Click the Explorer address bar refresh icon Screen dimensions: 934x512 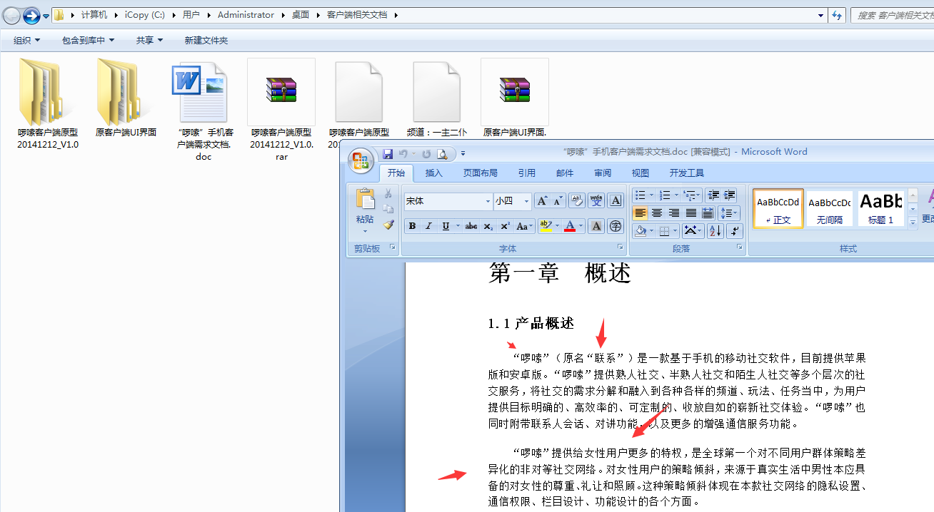coord(838,15)
